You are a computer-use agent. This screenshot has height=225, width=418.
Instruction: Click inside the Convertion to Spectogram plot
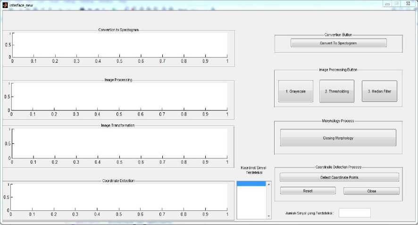click(x=120, y=45)
